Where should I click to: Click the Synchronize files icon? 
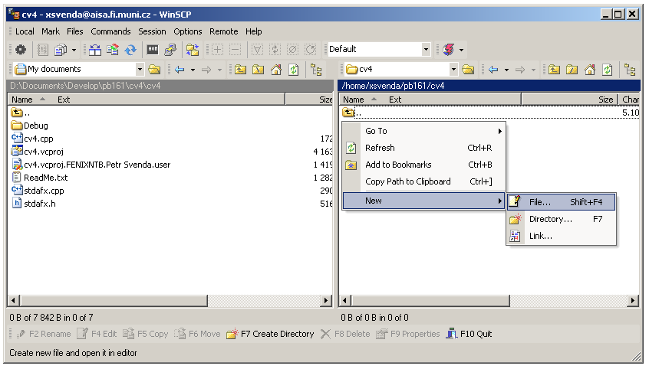113,50
